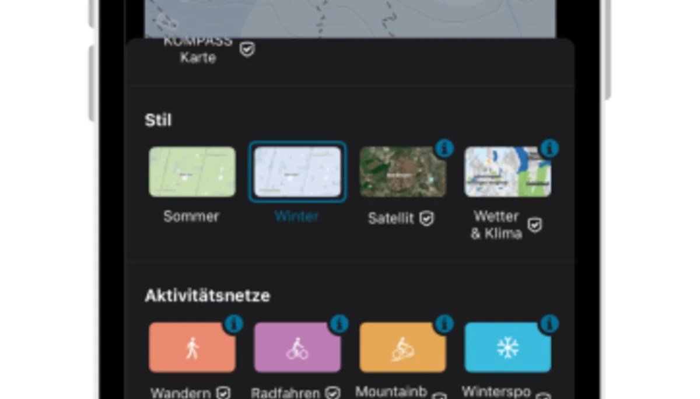The width and height of the screenshot is (700, 399).
Task: Tap the map area above the panel
Action: coord(350,19)
